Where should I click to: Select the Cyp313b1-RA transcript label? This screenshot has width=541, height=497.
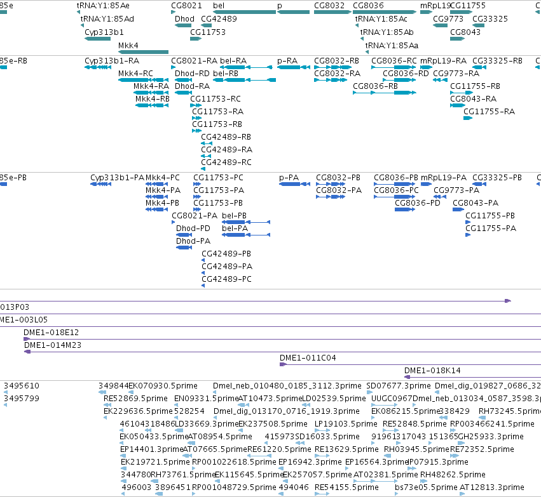tap(112, 61)
